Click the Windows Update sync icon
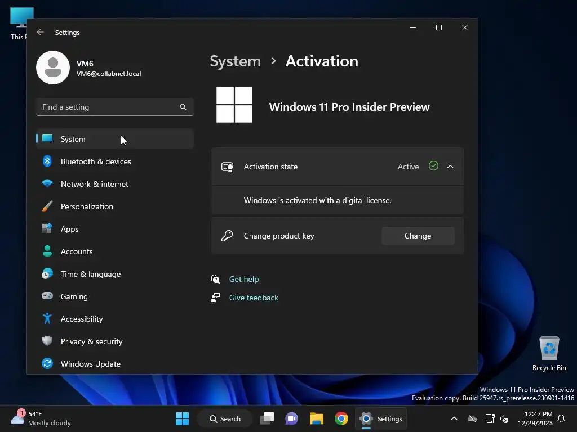The width and height of the screenshot is (577, 432). (x=47, y=363)
